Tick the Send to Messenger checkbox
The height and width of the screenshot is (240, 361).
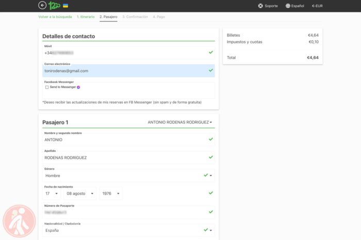pyautogui.click(x=47, y=87)
